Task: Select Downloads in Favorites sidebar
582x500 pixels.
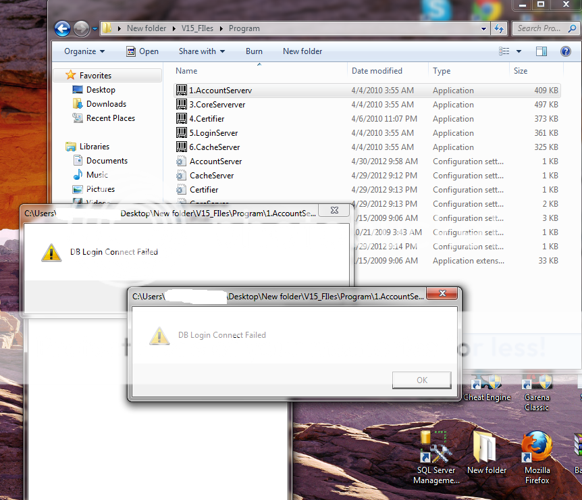Action: (x=106, y=104)
